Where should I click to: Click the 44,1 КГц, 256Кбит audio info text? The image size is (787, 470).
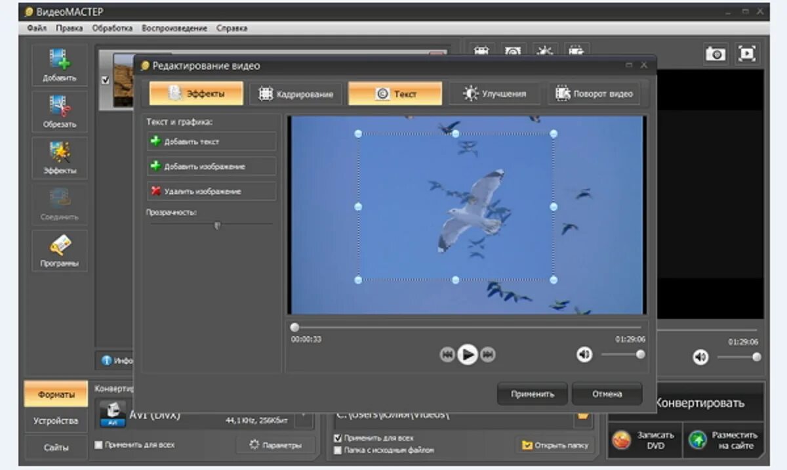258,420
